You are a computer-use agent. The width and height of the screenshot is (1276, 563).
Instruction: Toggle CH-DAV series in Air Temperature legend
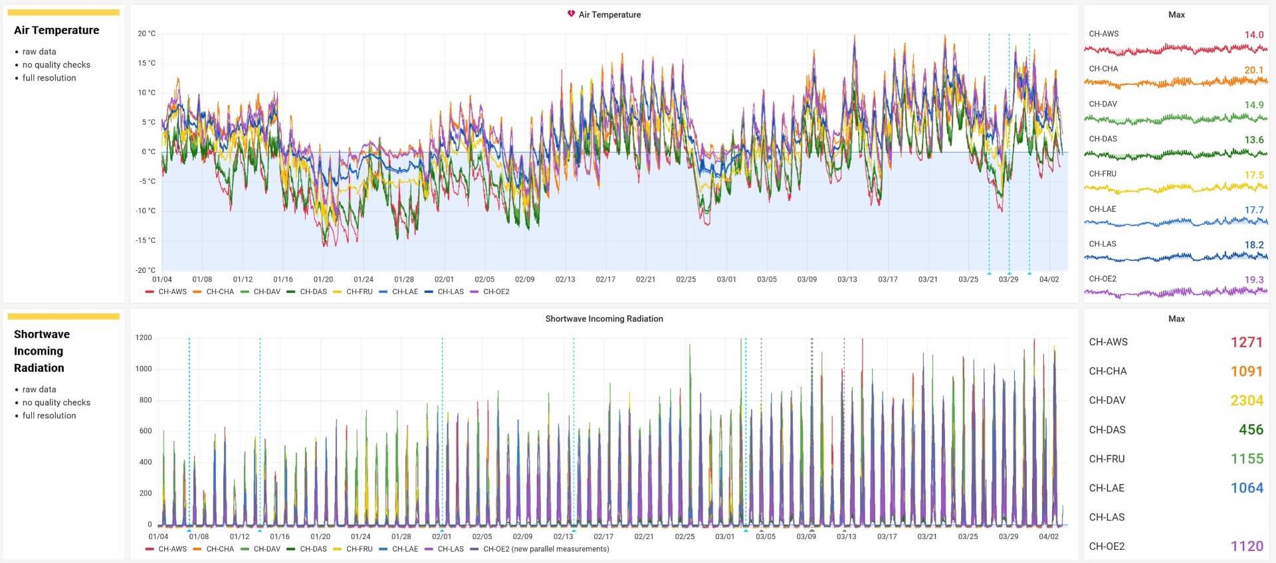pos(267,291)
